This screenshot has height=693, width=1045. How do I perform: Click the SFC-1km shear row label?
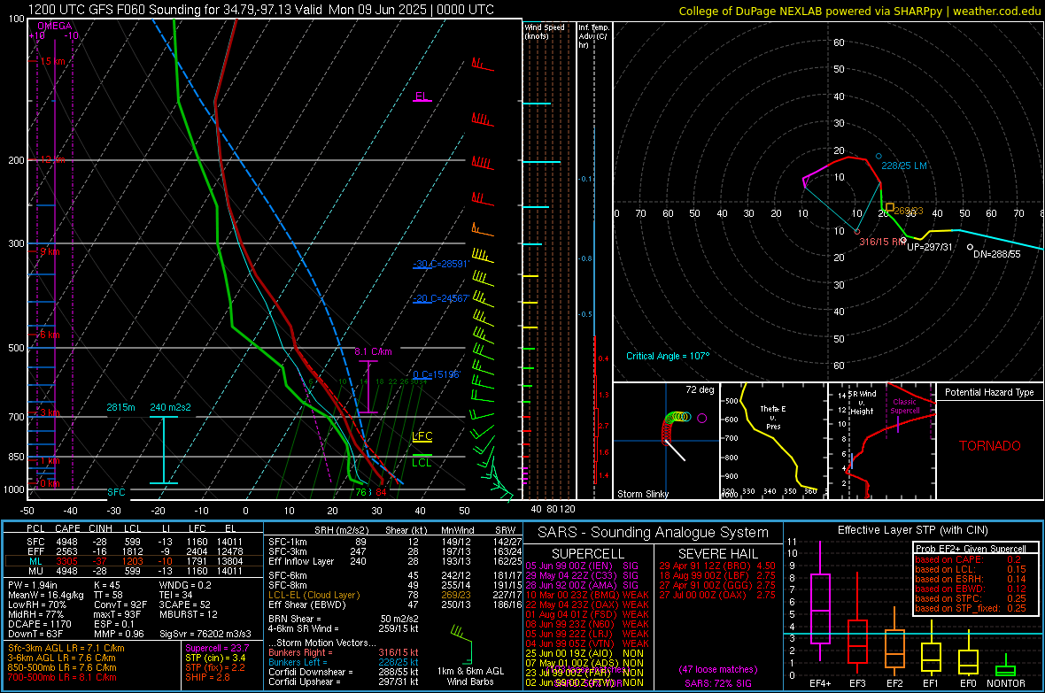point(287,542)
